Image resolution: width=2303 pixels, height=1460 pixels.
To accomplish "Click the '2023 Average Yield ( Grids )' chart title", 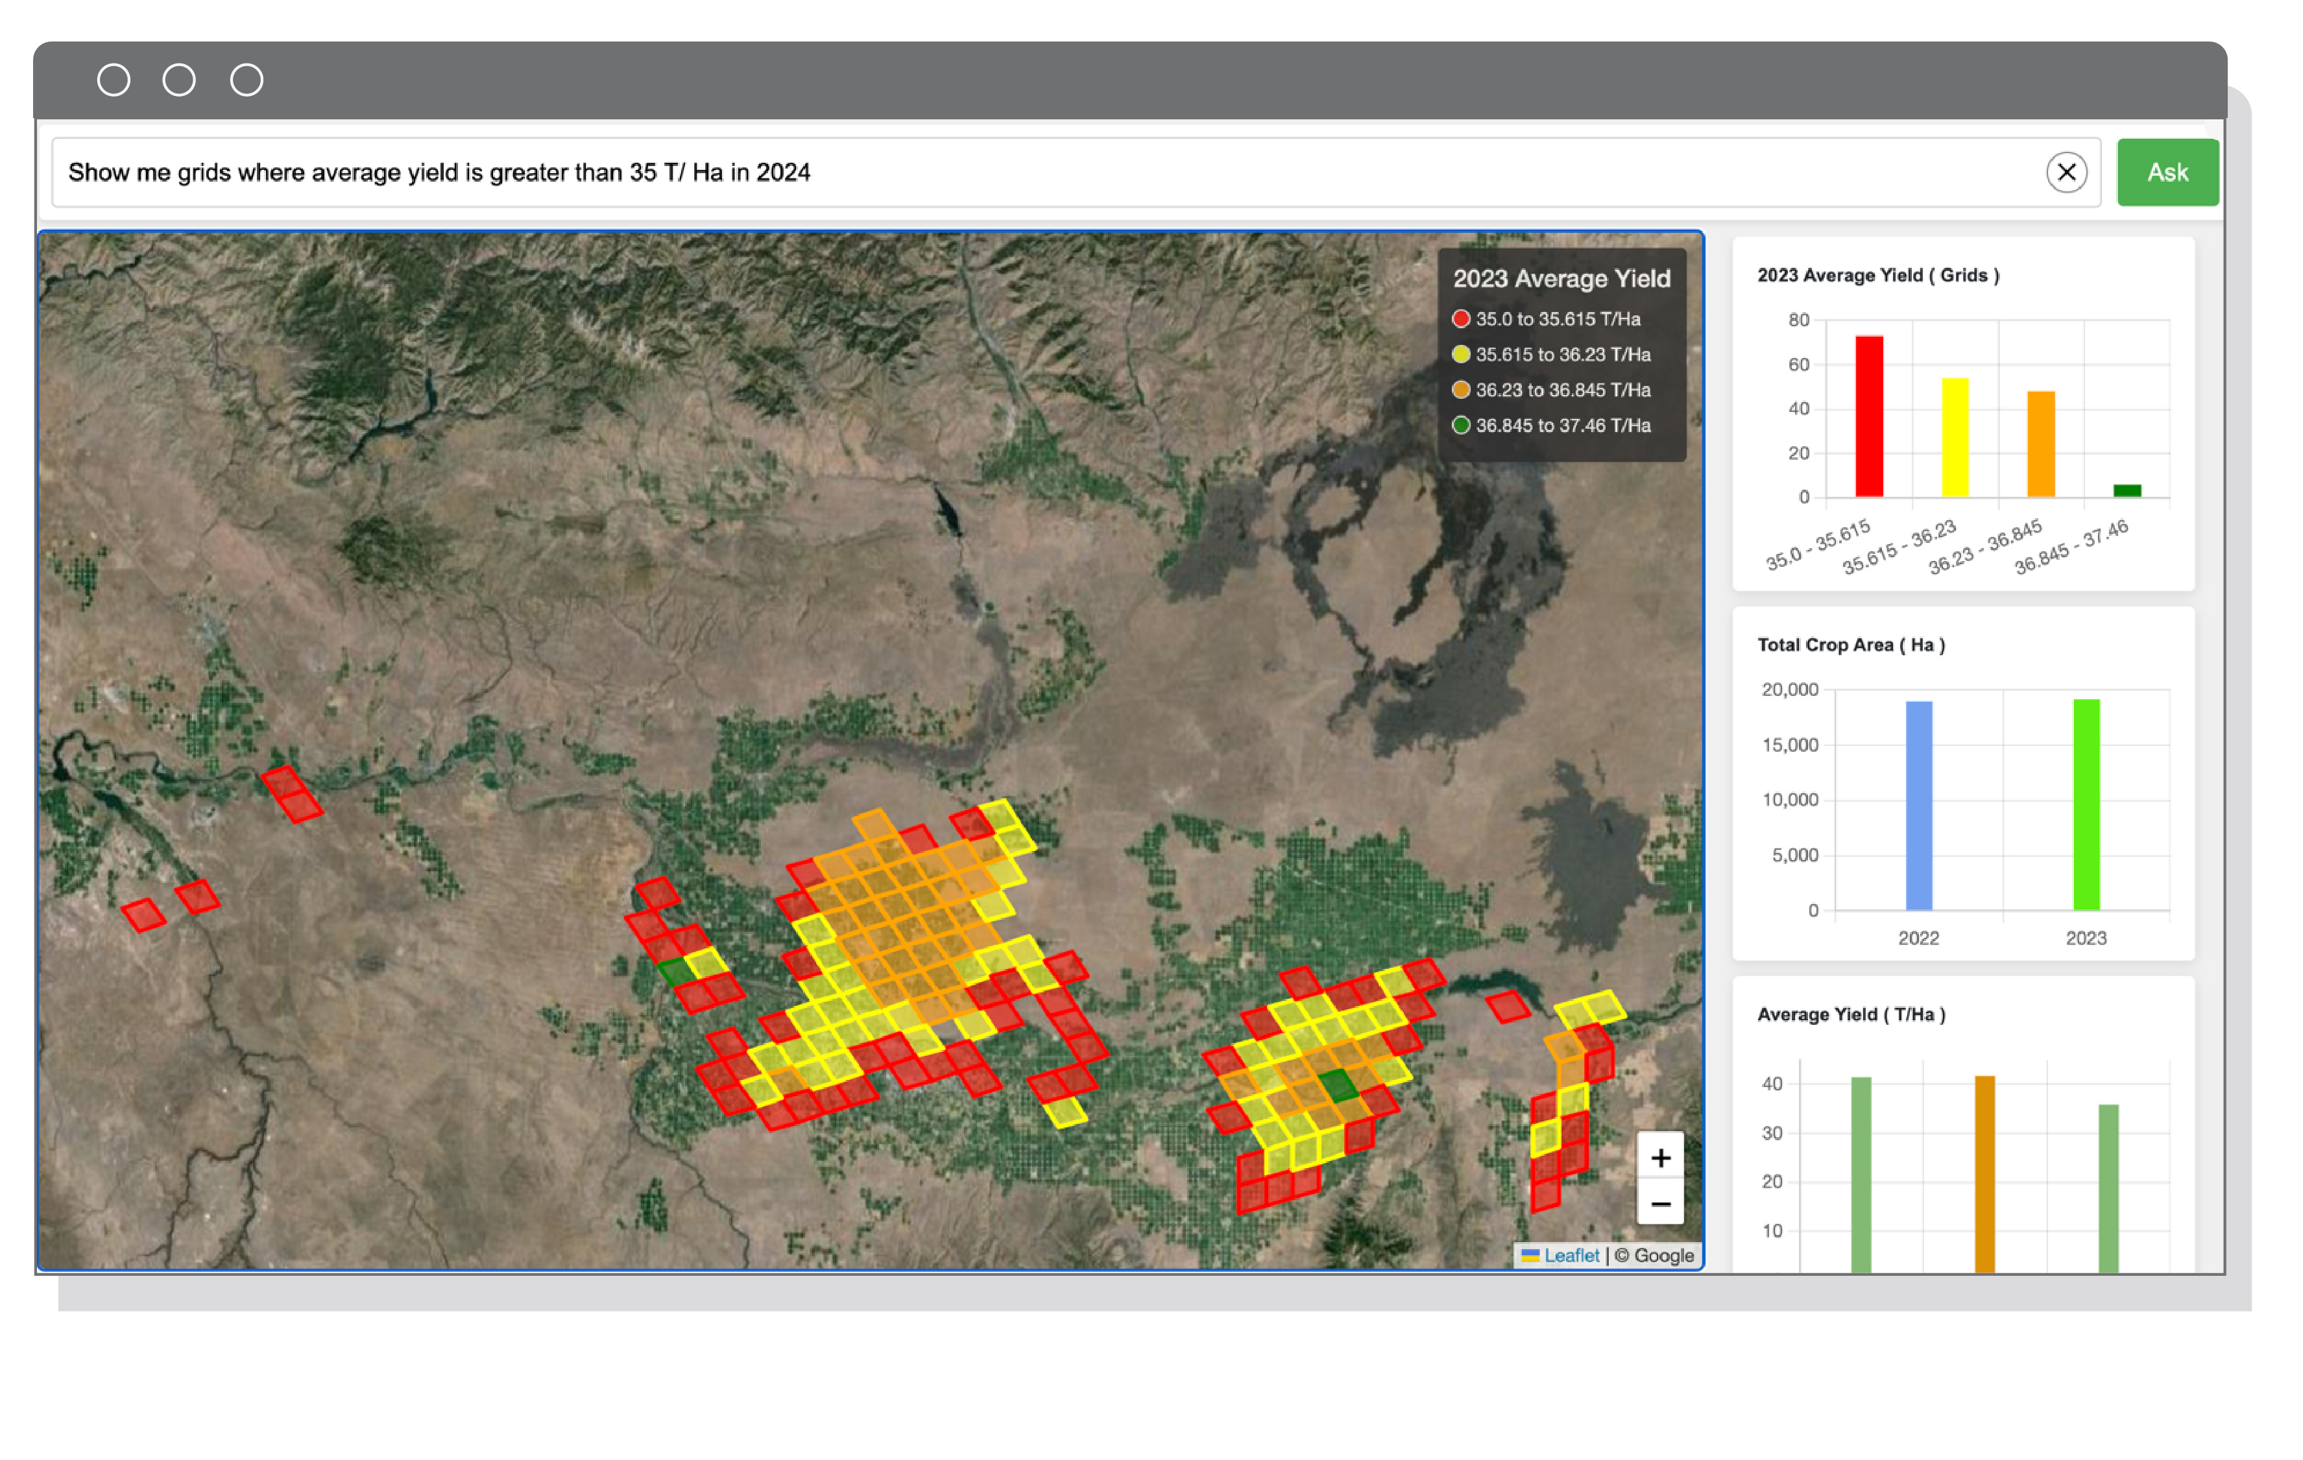I will click(x=1878, y=276).
